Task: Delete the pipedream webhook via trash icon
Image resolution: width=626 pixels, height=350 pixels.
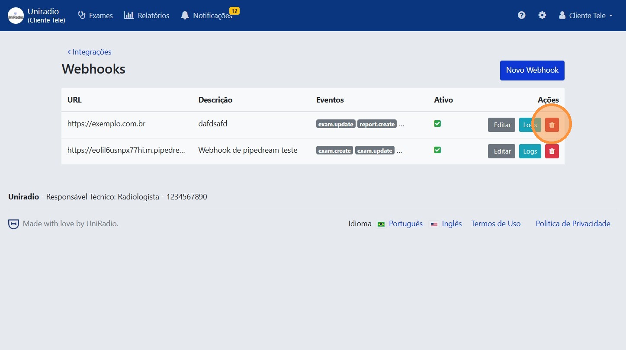Action: [x=552, y=151]
